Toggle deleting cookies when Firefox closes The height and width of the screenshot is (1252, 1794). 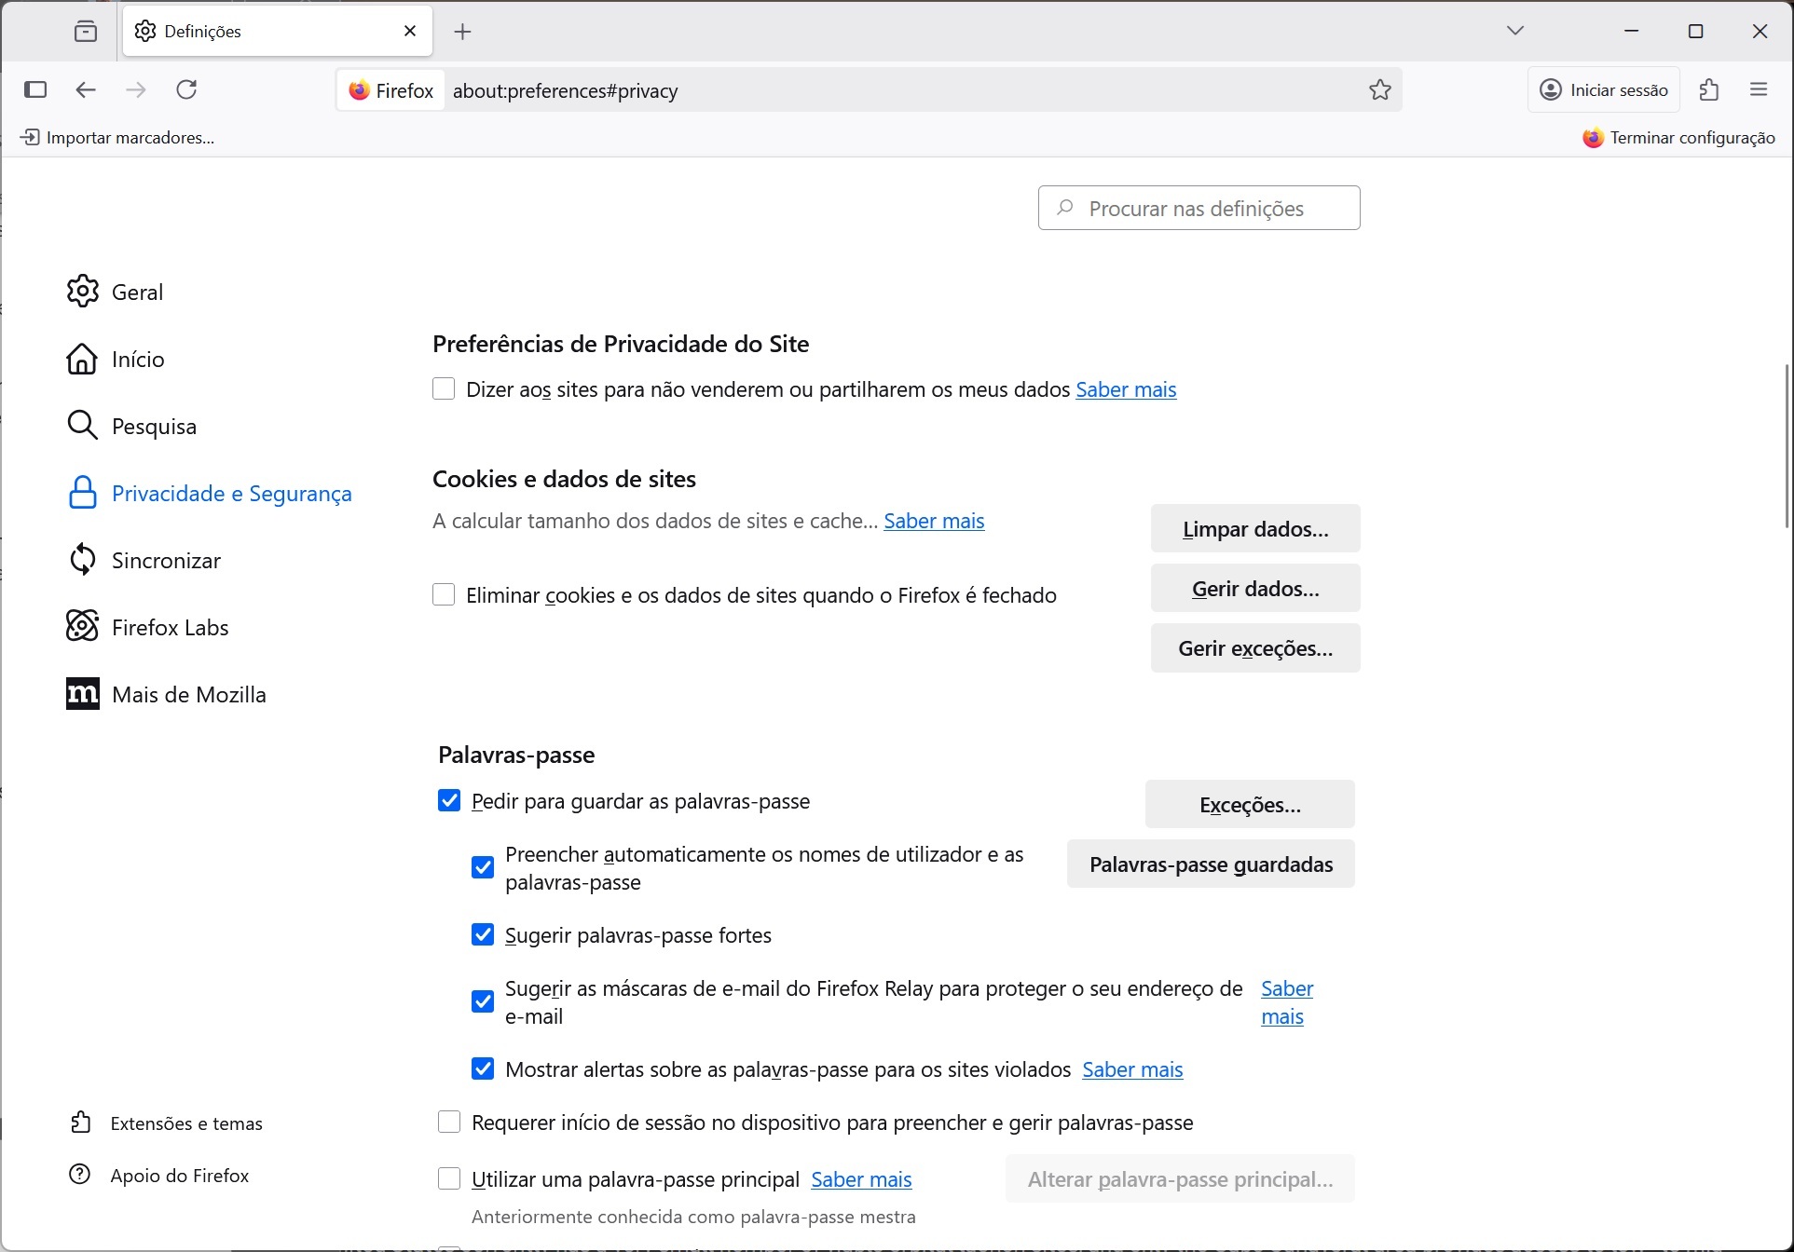[x=444, y=594]
